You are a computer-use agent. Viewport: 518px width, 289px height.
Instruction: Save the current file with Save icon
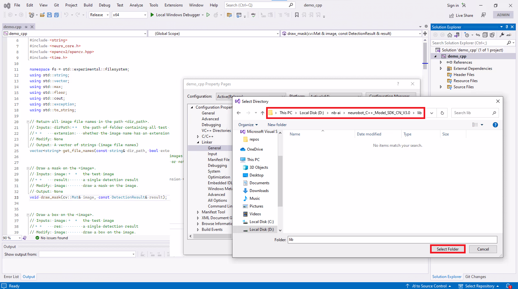[x=49, y=15]
